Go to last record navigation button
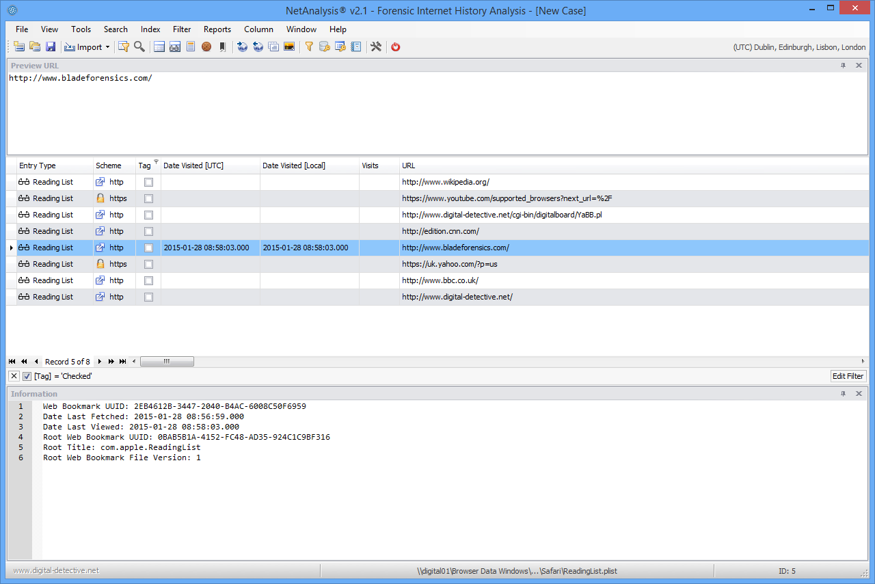875x584 pixels. point(122,361)
